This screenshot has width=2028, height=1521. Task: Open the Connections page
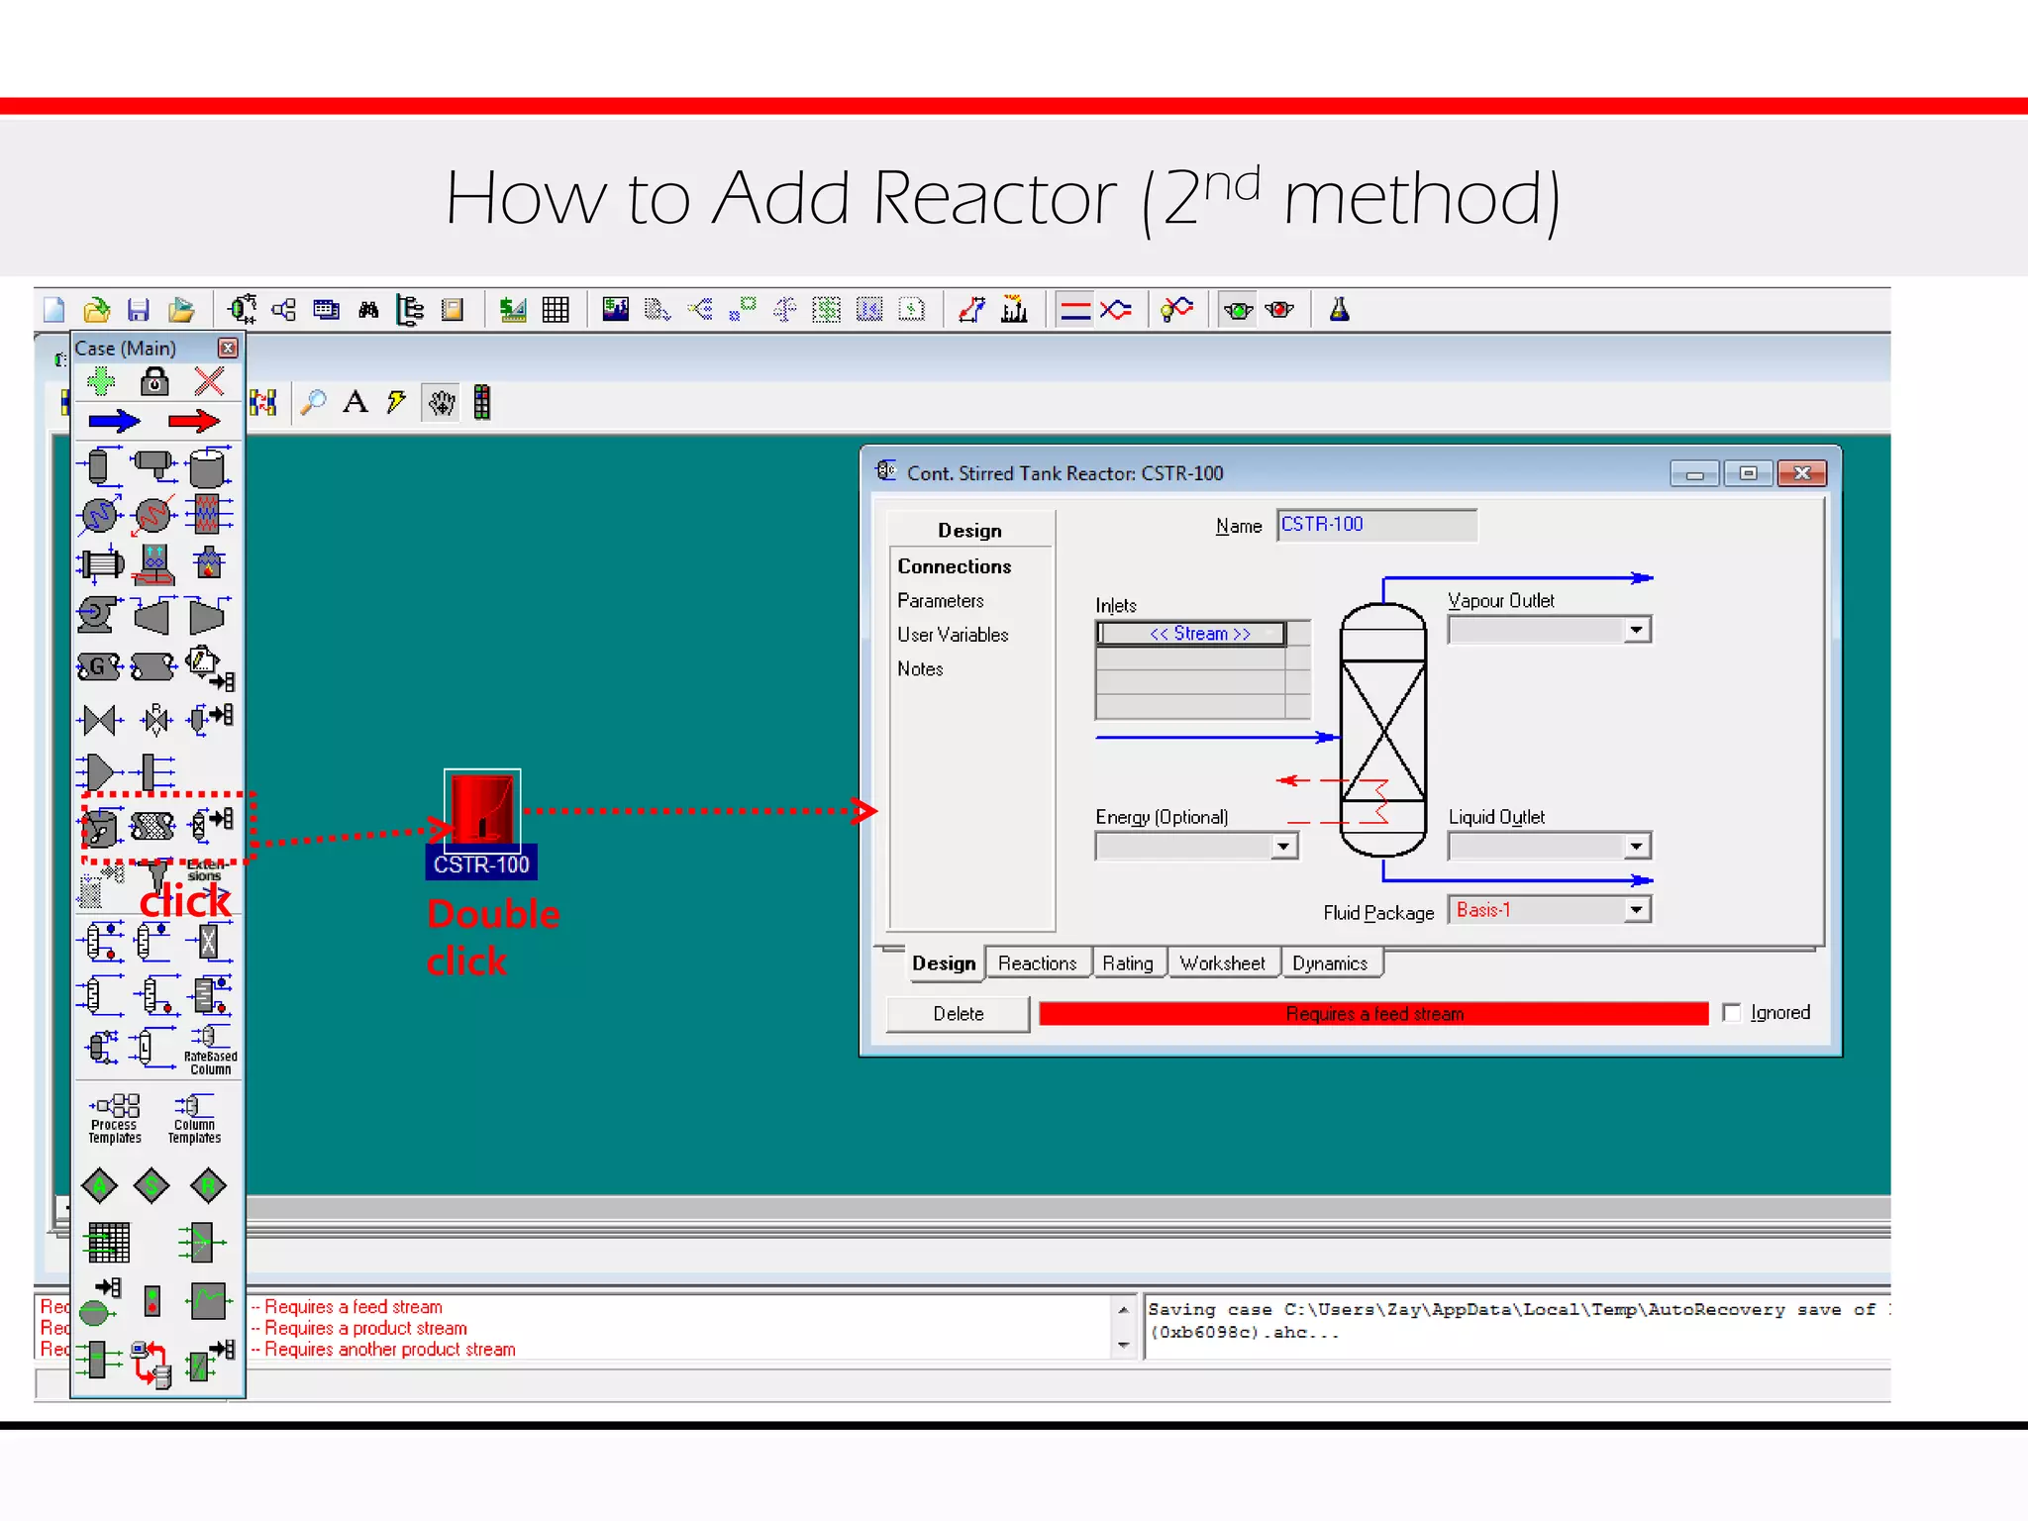[x=955, y=566]
